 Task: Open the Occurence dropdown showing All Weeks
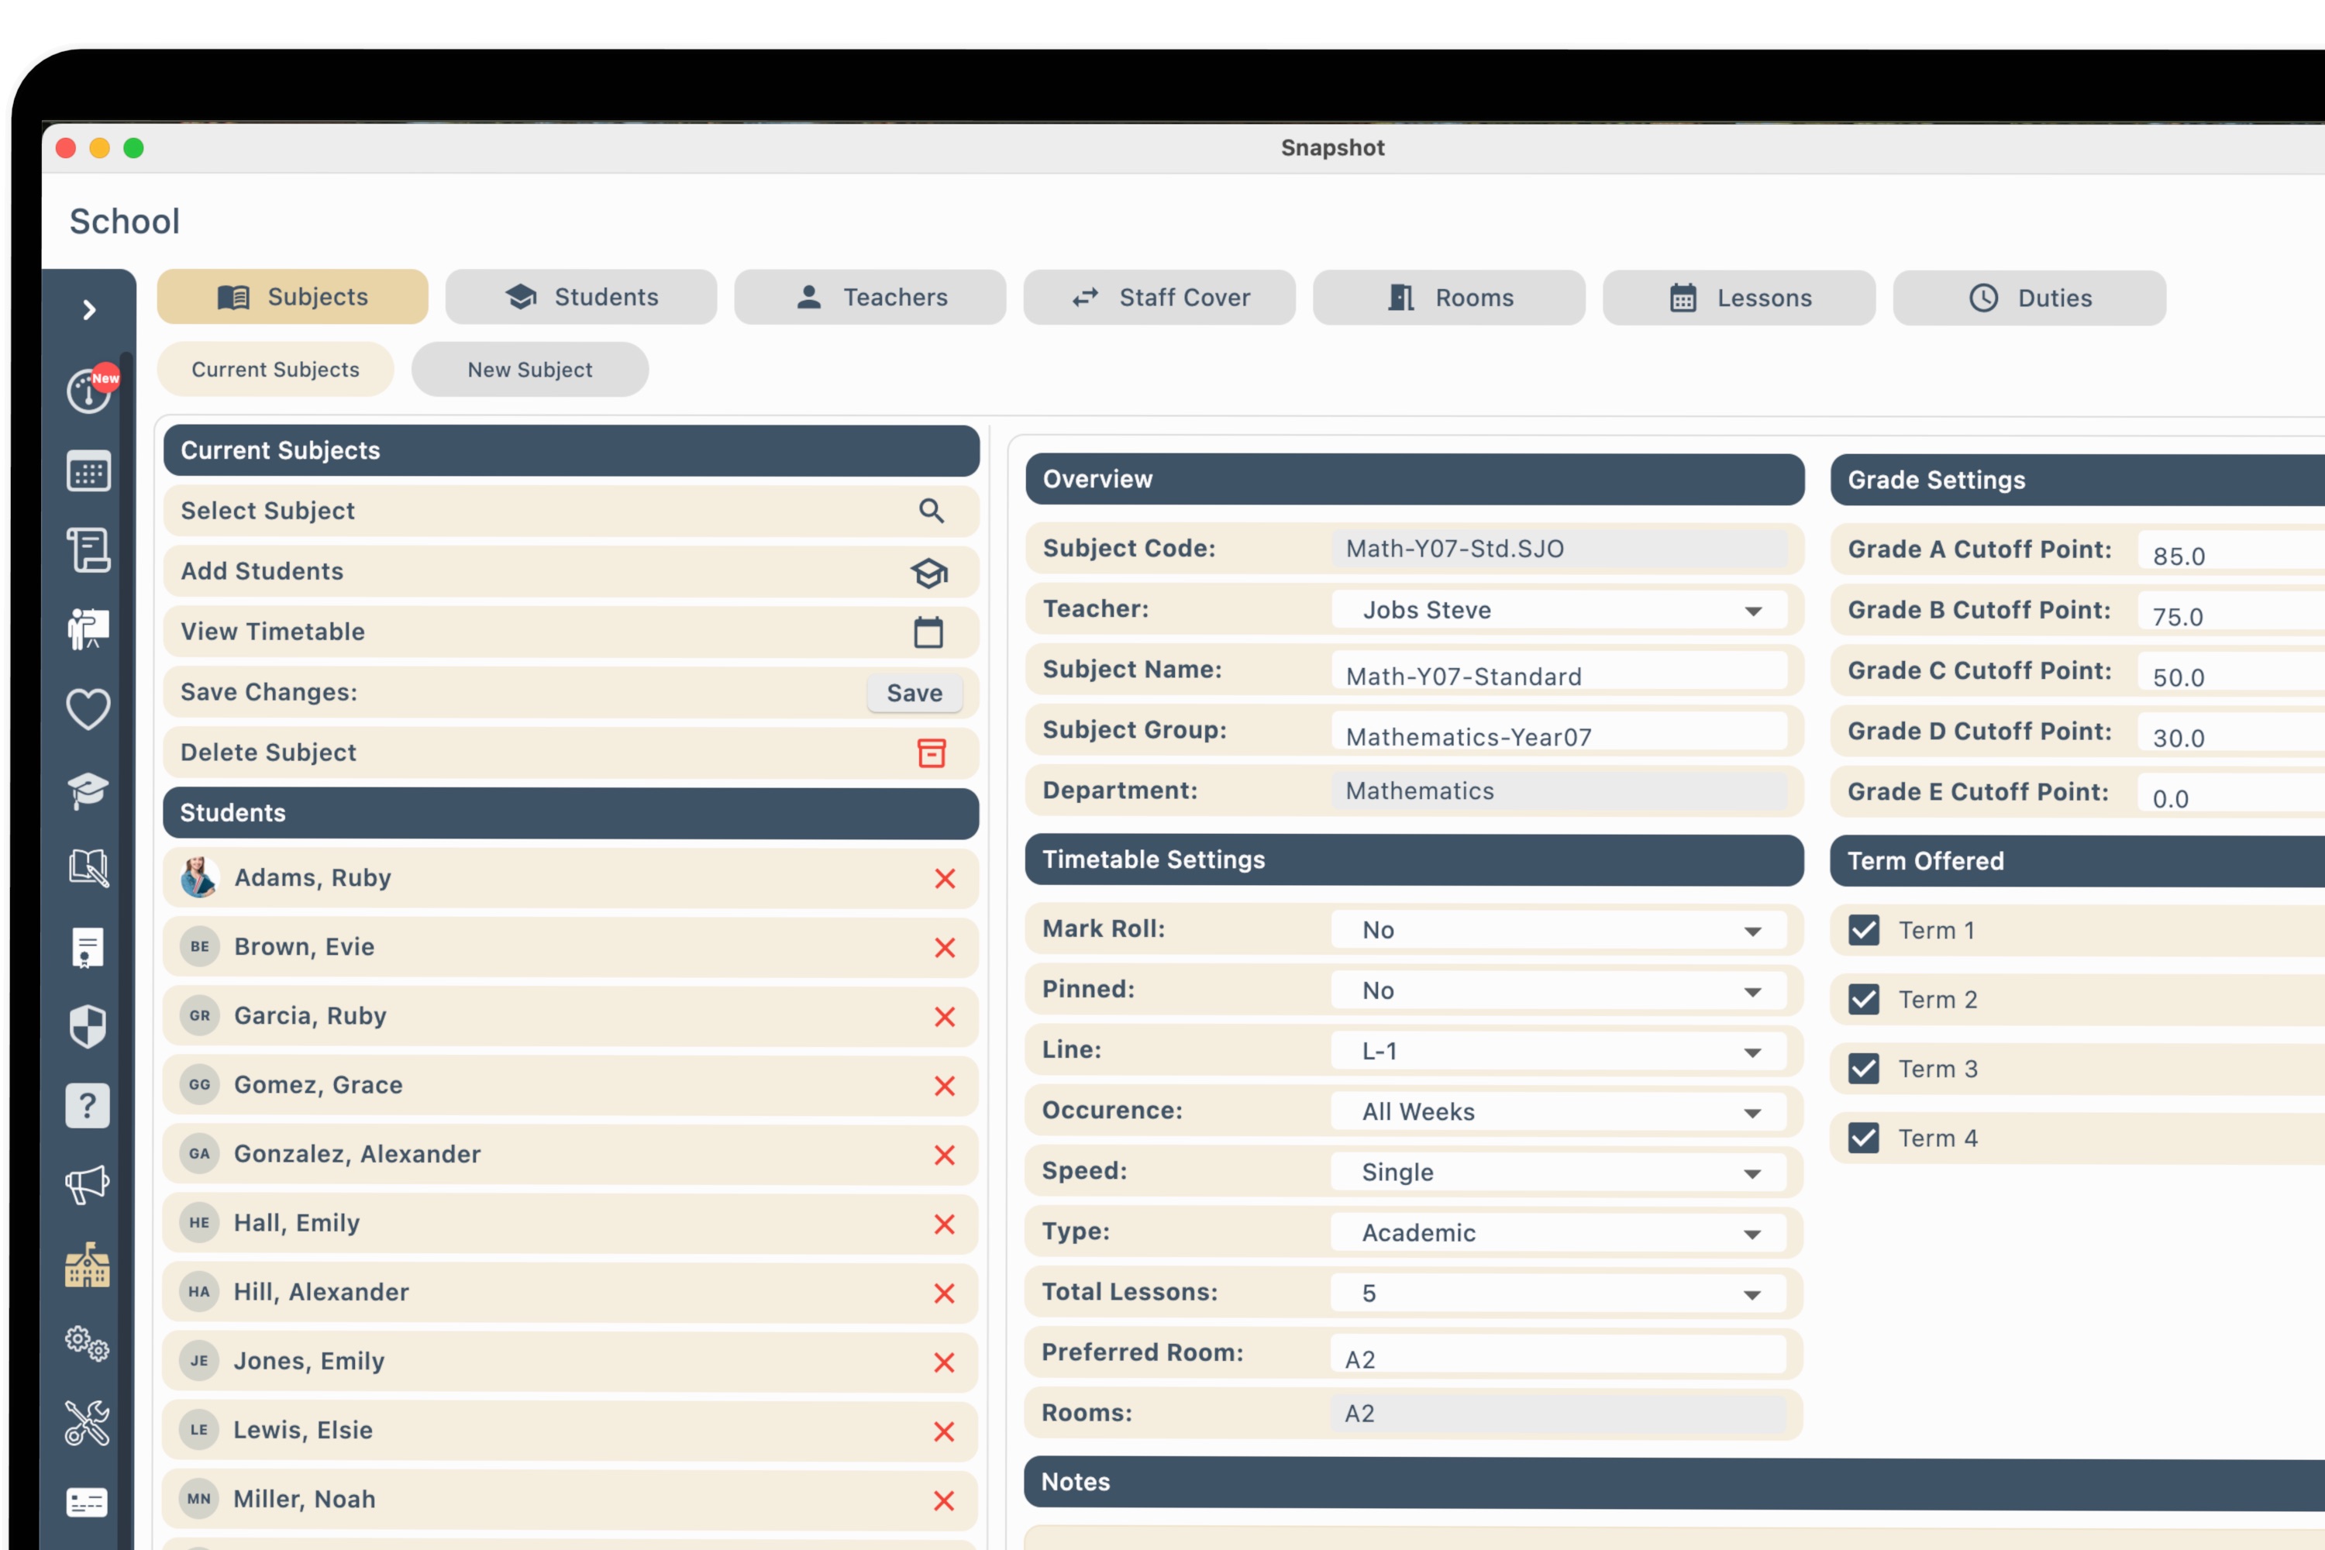pos(1559,1112)
